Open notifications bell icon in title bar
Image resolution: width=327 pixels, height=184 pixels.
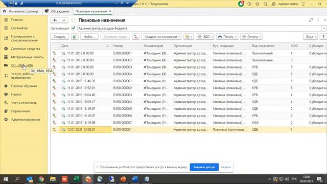point(241,4)
